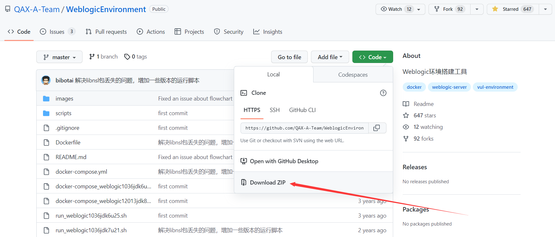Click the book icon beside Readme

pos(406,104)
